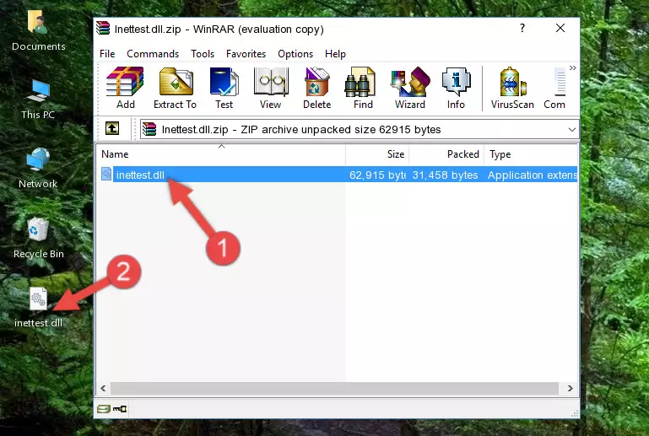Screen dimensions: 649x436
Task: Sort by the Name column header
Action: coord(221,153)
